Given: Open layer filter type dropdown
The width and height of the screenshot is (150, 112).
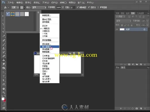Looking at the screenshot, I should tap(120, 17).
